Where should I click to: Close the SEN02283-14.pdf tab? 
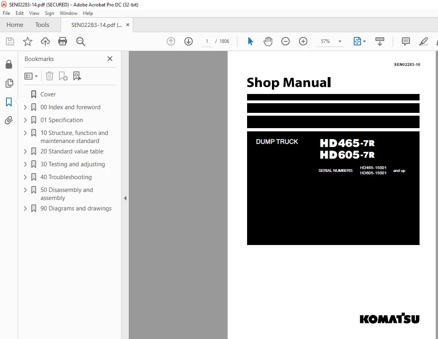pos(128,25)
